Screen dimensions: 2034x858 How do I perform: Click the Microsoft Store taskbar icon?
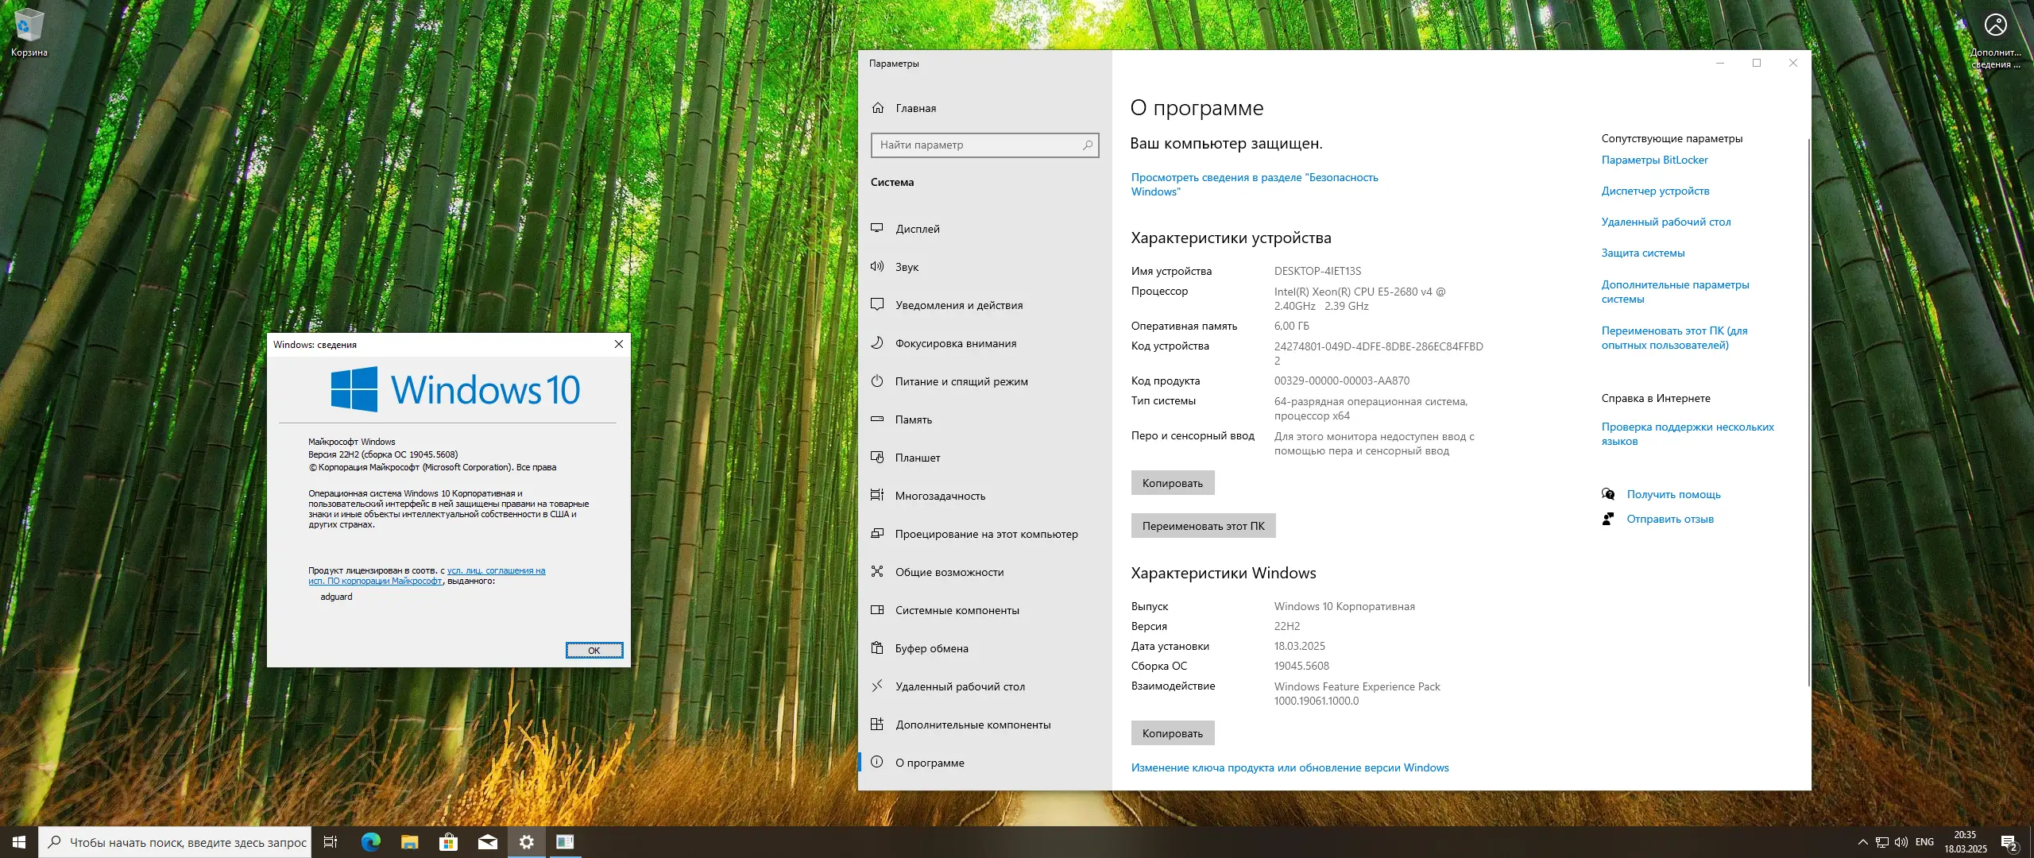pos(449,842)
